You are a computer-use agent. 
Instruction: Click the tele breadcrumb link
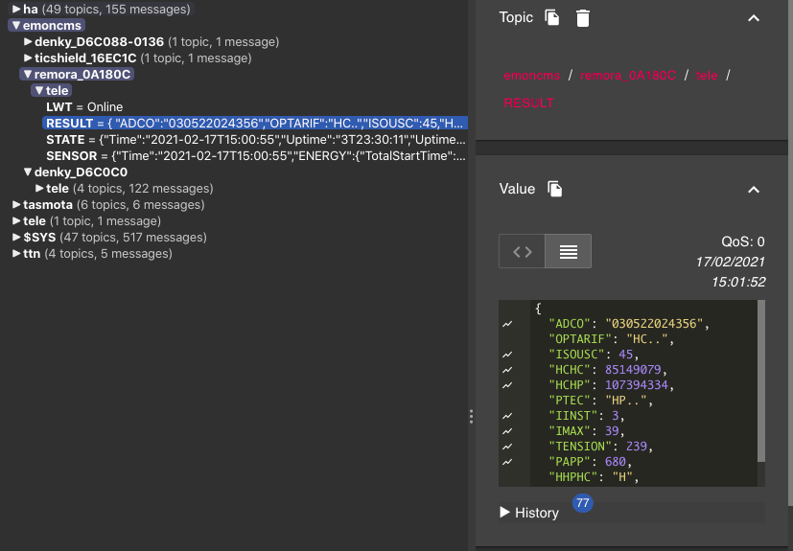[x=707, y=76]
